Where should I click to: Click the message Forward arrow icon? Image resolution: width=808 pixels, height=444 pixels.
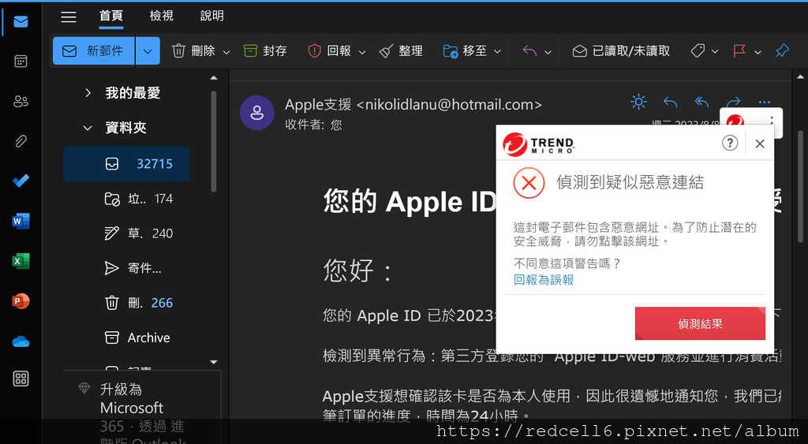coord(733,102)
